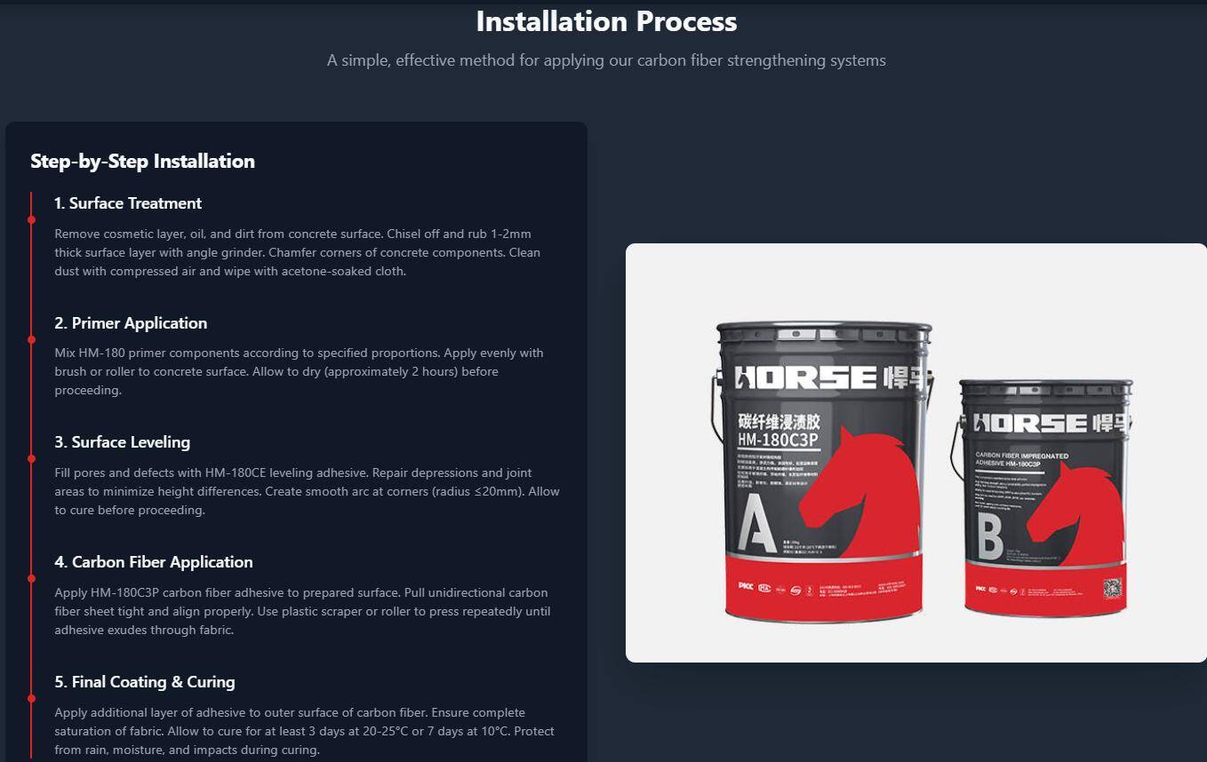
Task: Select the 5. Final Coating & Curing heading
Action: tap(145, 682)
